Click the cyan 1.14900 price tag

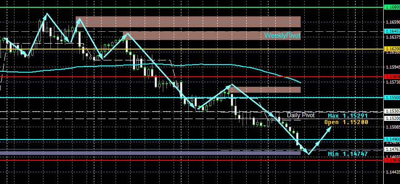(392, 139)
